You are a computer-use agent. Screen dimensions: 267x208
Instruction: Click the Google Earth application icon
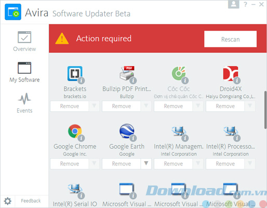pyautogui.click(x=127, y=131)
